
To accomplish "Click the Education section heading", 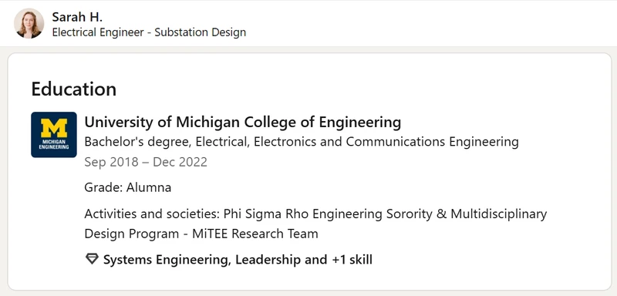I will (x=74, y=89).
